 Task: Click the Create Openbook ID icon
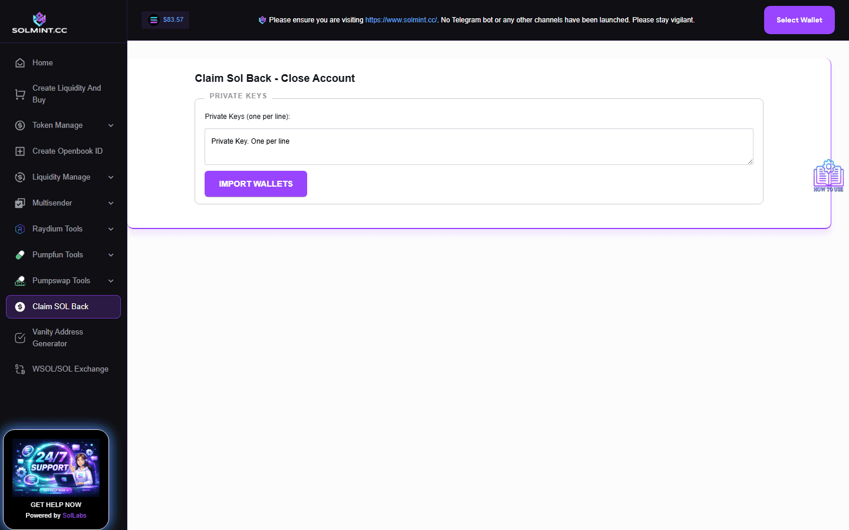point(19,151)
